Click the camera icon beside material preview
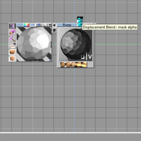 (54, 25)
